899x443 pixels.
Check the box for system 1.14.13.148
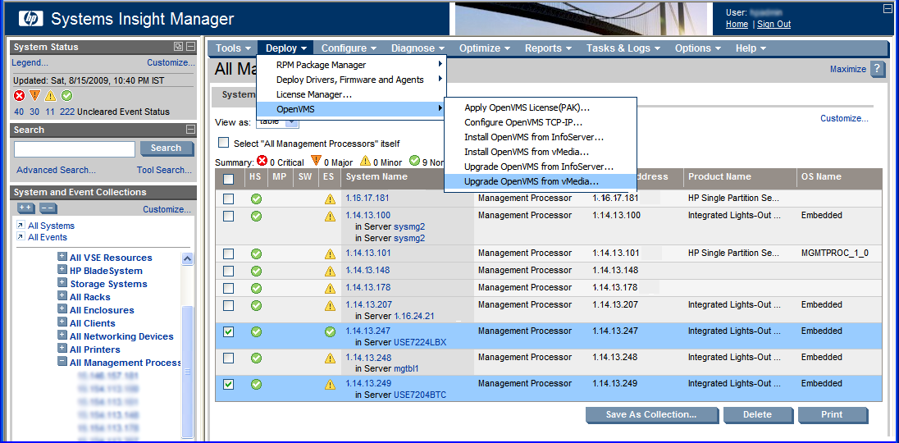click(x=228, y=271)
